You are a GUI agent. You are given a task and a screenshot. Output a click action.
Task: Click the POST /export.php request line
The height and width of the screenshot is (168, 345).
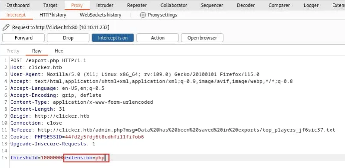pyautogui.click(x=48, y=60)
